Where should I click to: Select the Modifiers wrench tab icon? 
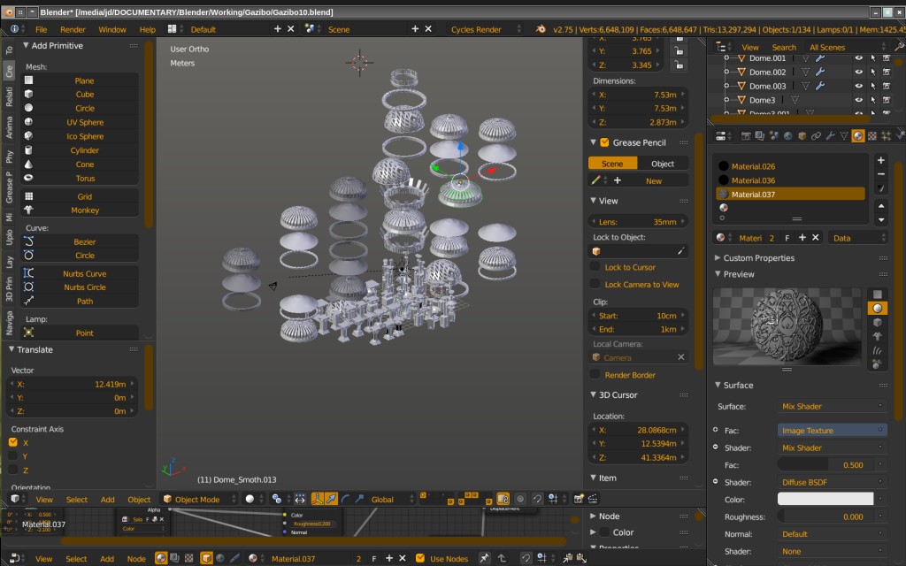coord(831,135)
